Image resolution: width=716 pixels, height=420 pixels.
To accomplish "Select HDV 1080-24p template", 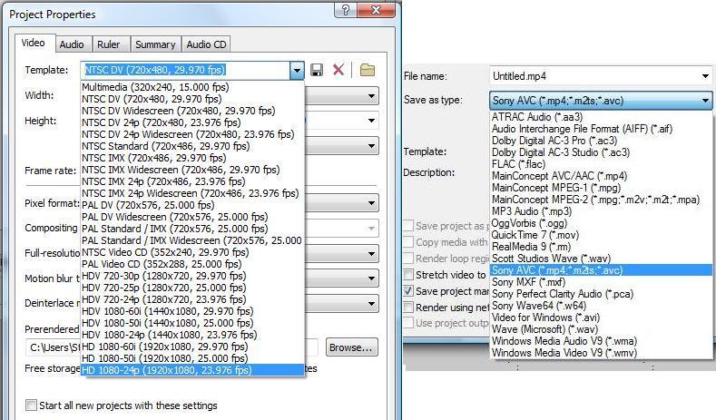I will coord(192,335).
